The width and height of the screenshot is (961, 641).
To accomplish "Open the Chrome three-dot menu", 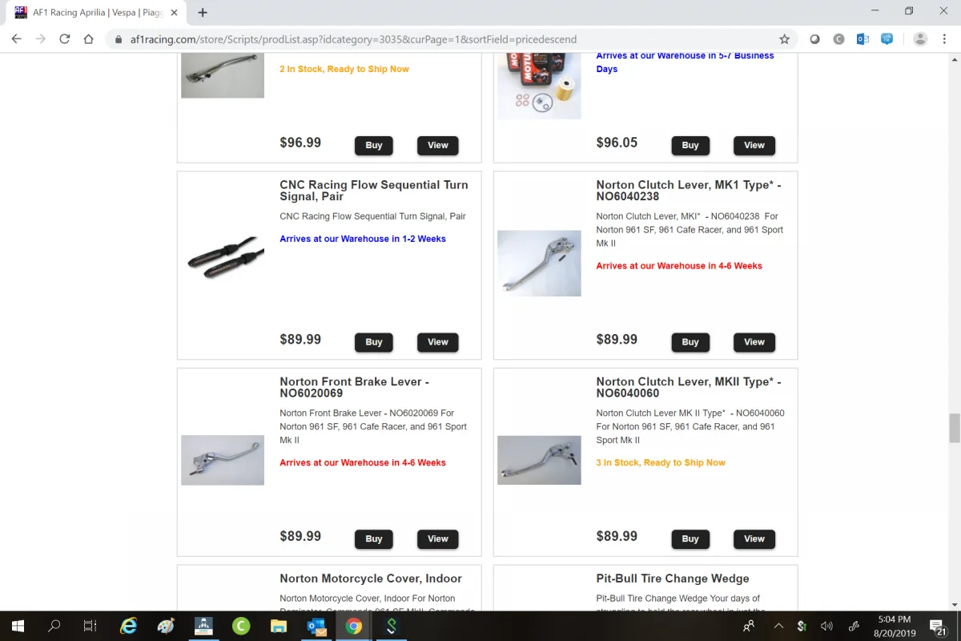I will [945, 39].
